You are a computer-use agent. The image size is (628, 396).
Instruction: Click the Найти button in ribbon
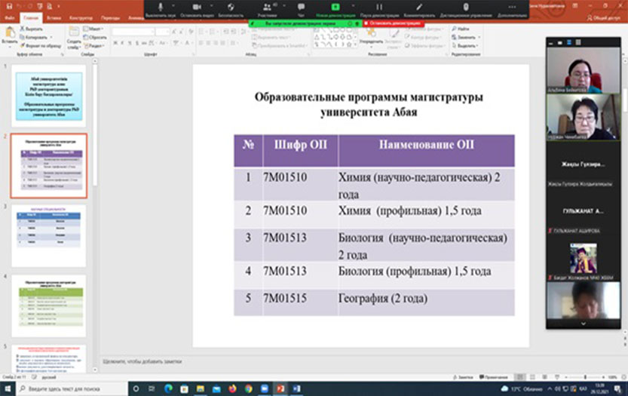462,29
